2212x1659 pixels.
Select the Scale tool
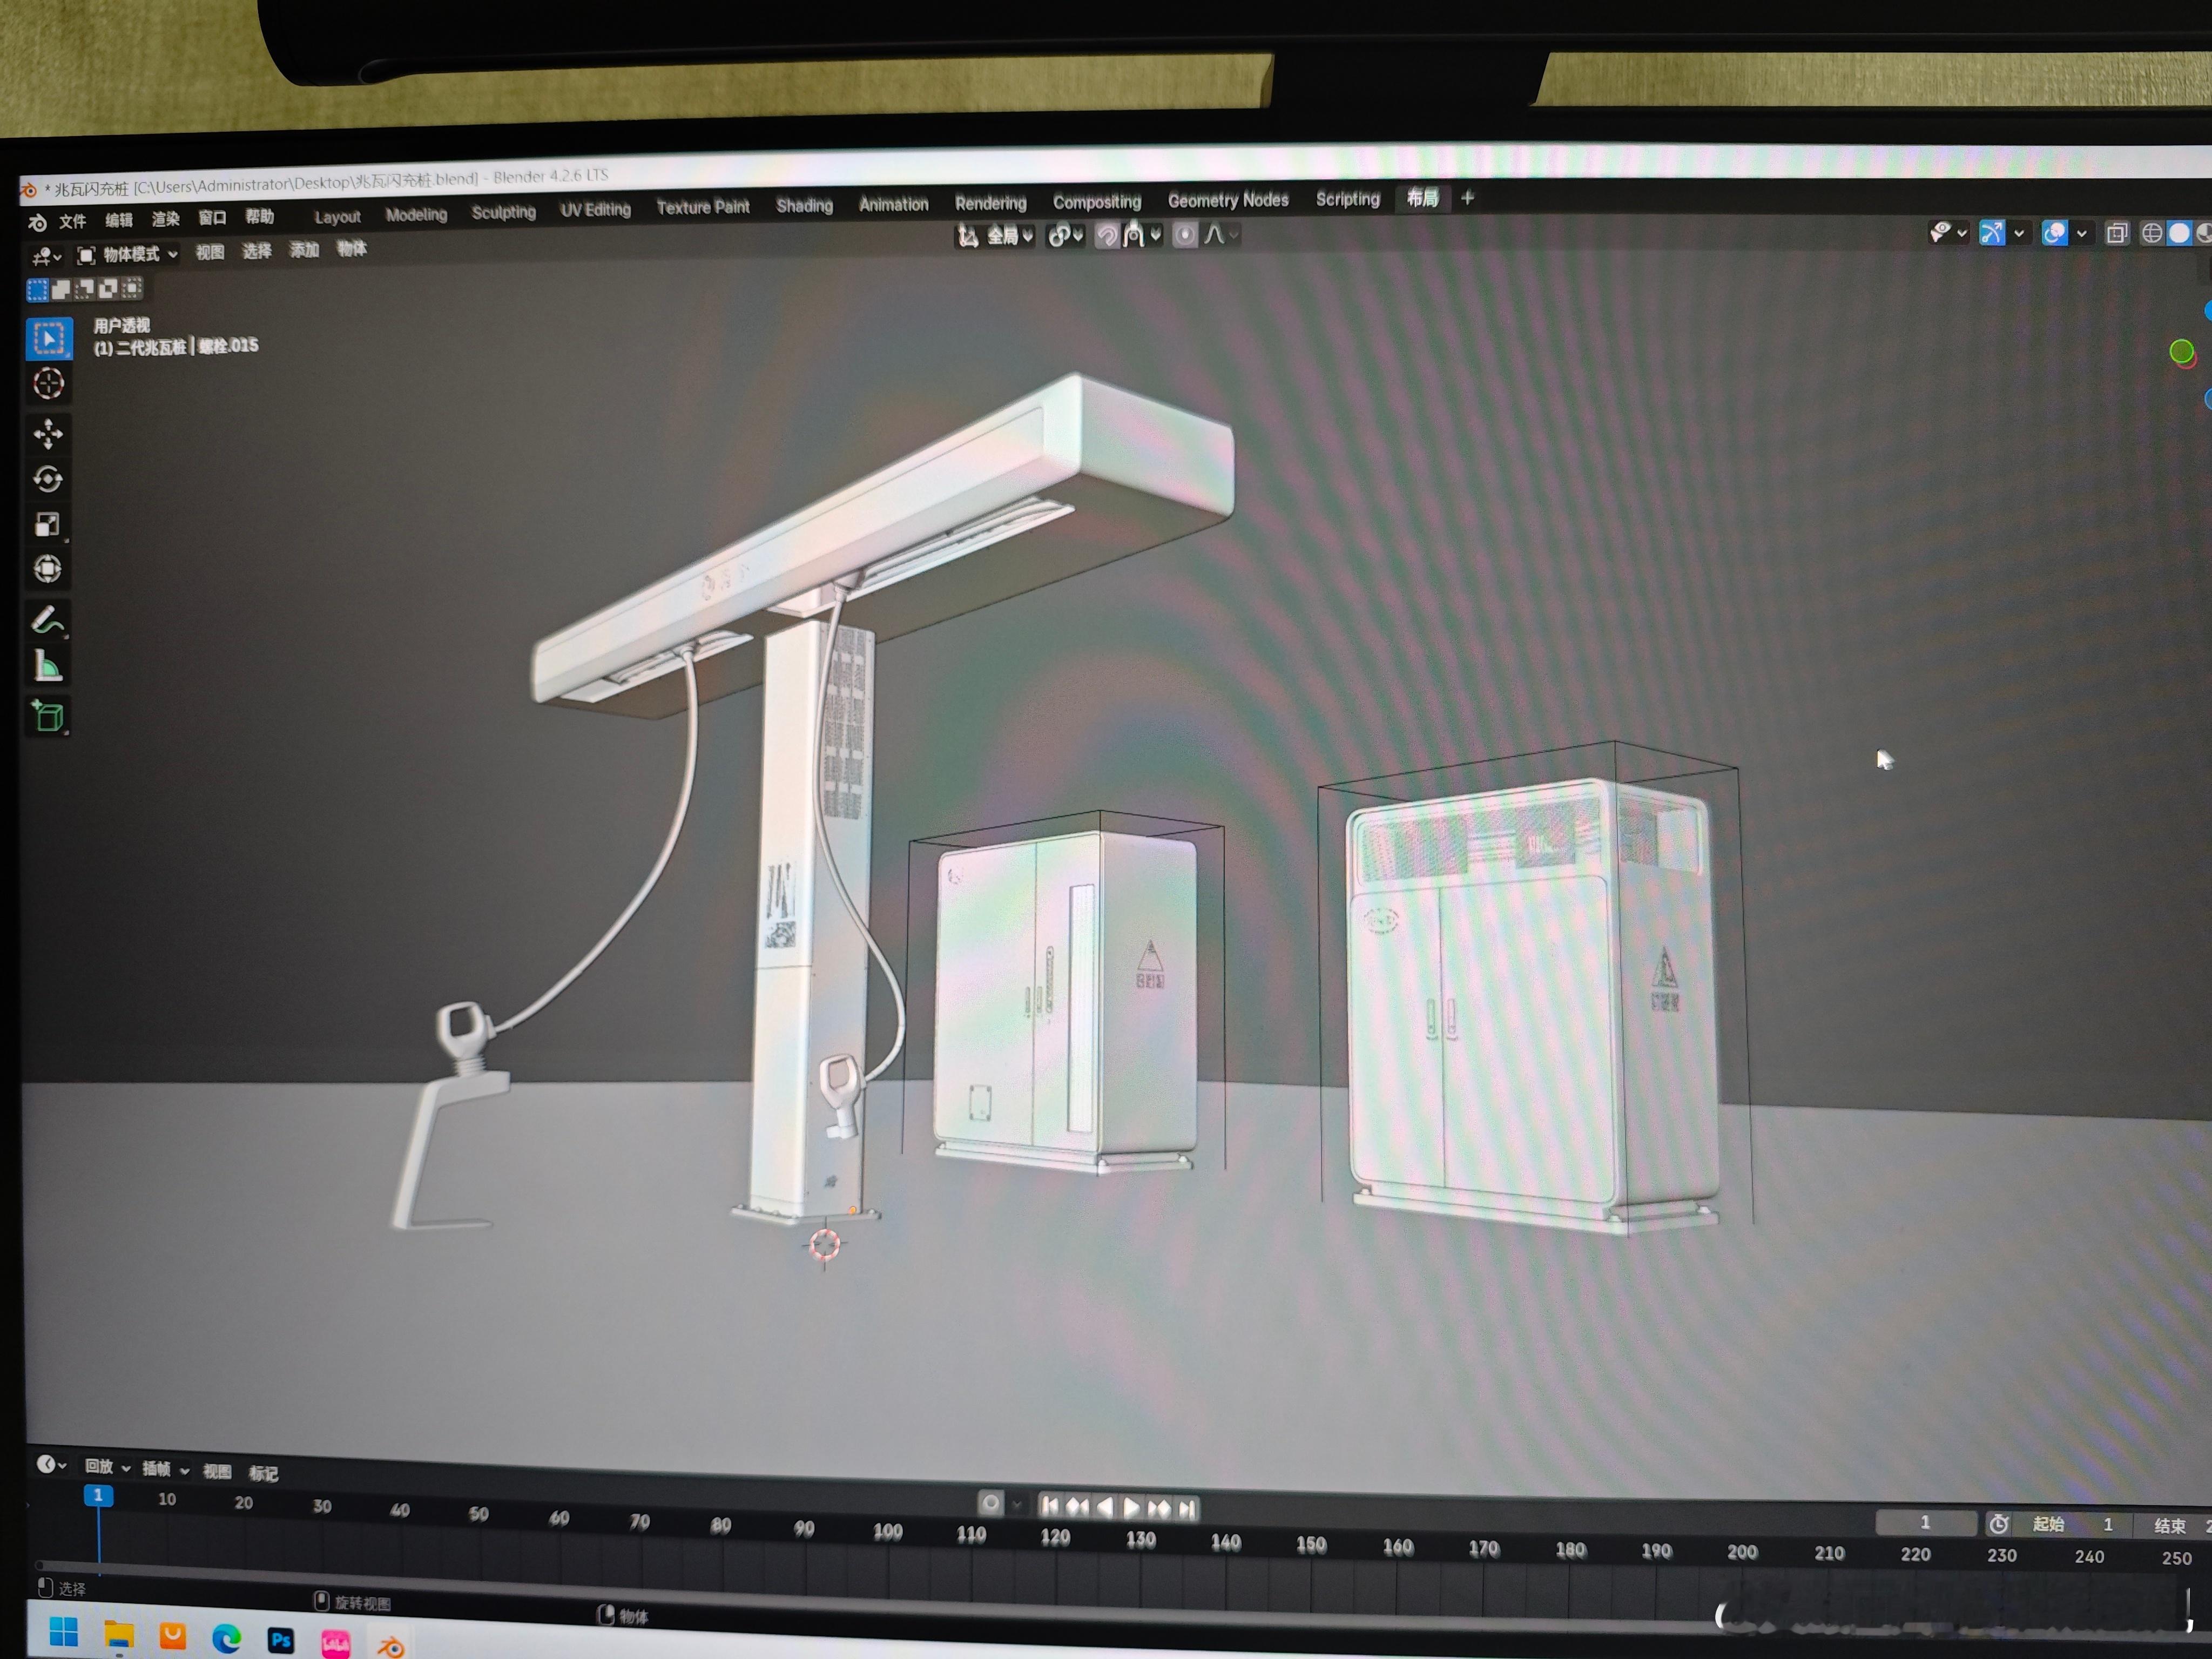point(47,524)
